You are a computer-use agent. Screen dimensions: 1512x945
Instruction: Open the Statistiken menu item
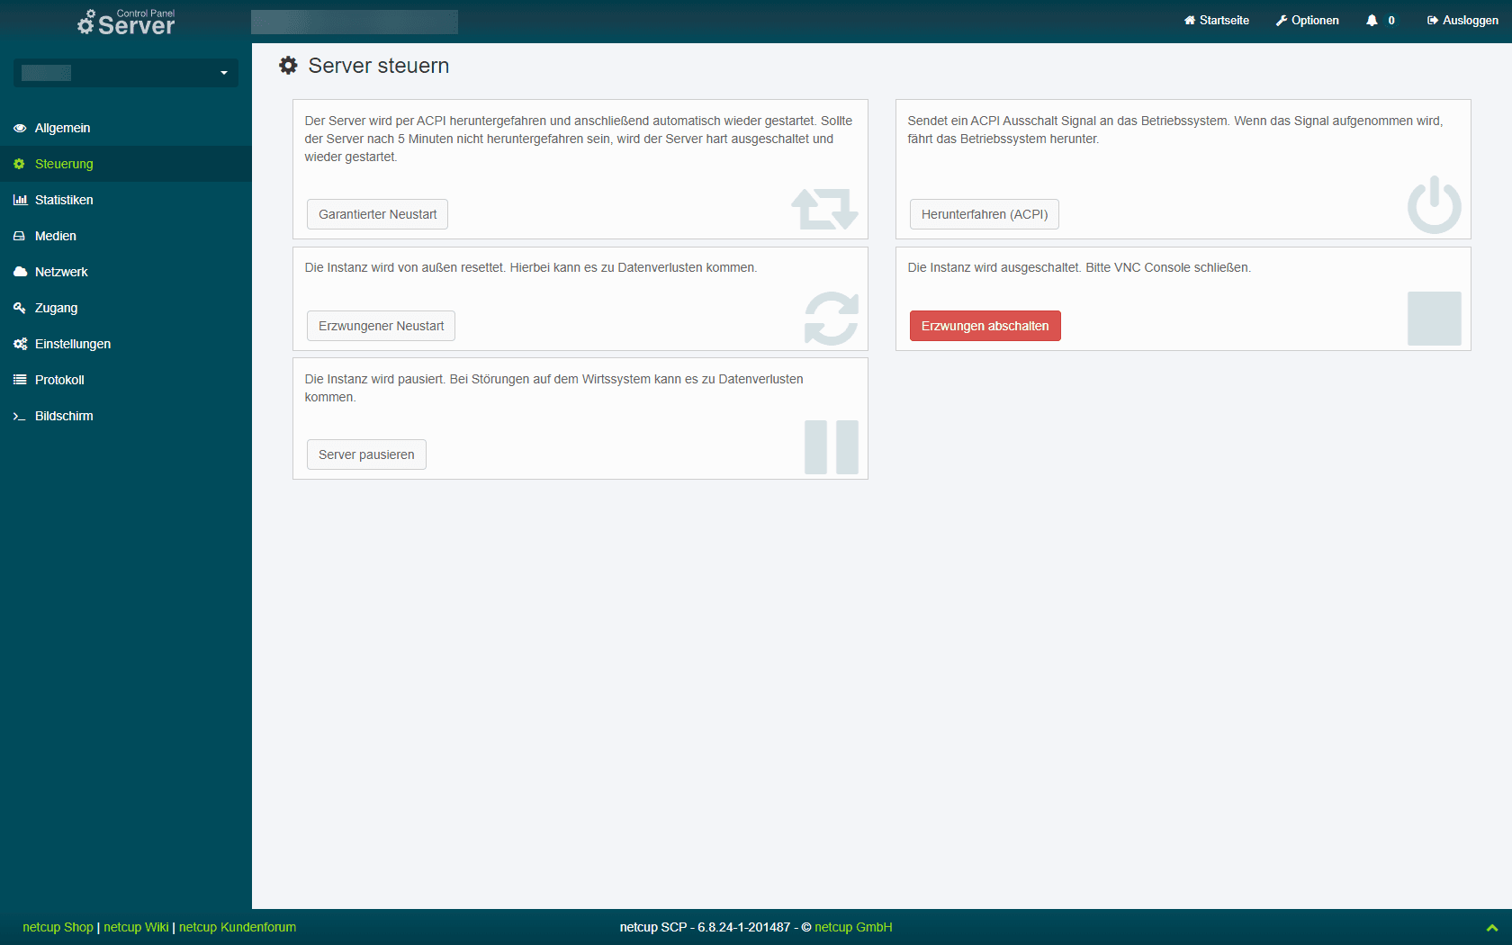pyautogui.click(x=64, y=200)
